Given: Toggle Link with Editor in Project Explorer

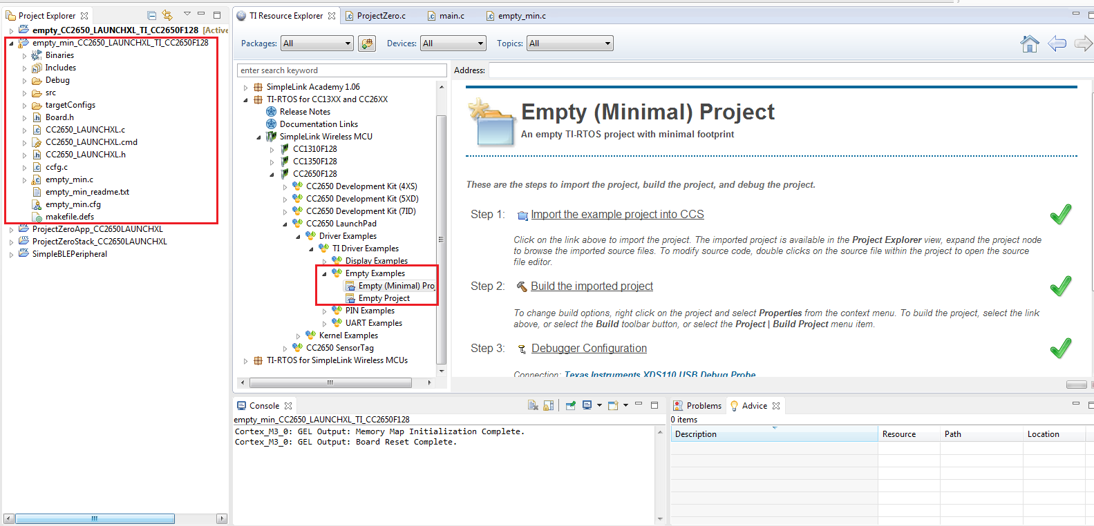Looking at the screenshot, I should pos(167,15).
